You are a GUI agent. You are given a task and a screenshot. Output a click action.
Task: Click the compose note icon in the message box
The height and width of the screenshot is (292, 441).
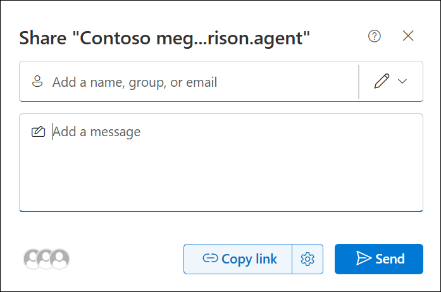pyautogui.click(x=38, y=132)
